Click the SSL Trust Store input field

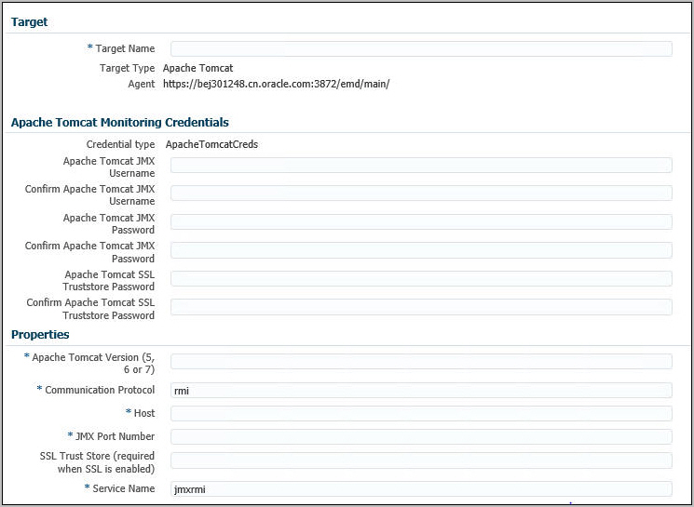(x=421, y=460)
